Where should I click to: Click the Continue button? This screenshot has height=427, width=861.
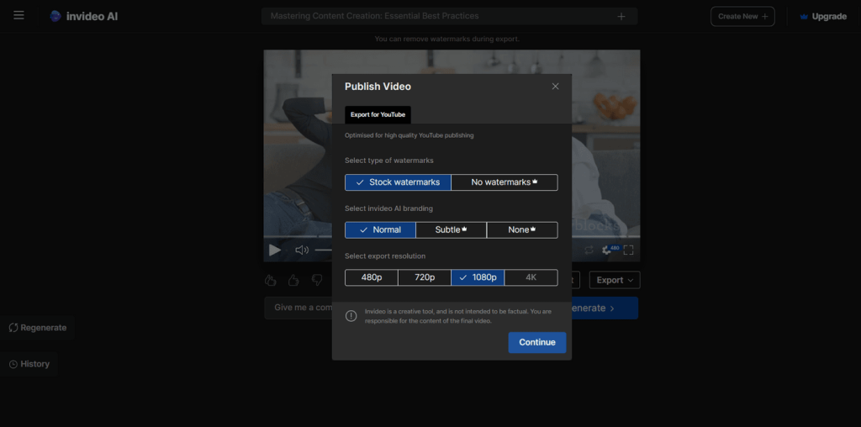coord(537,342)
